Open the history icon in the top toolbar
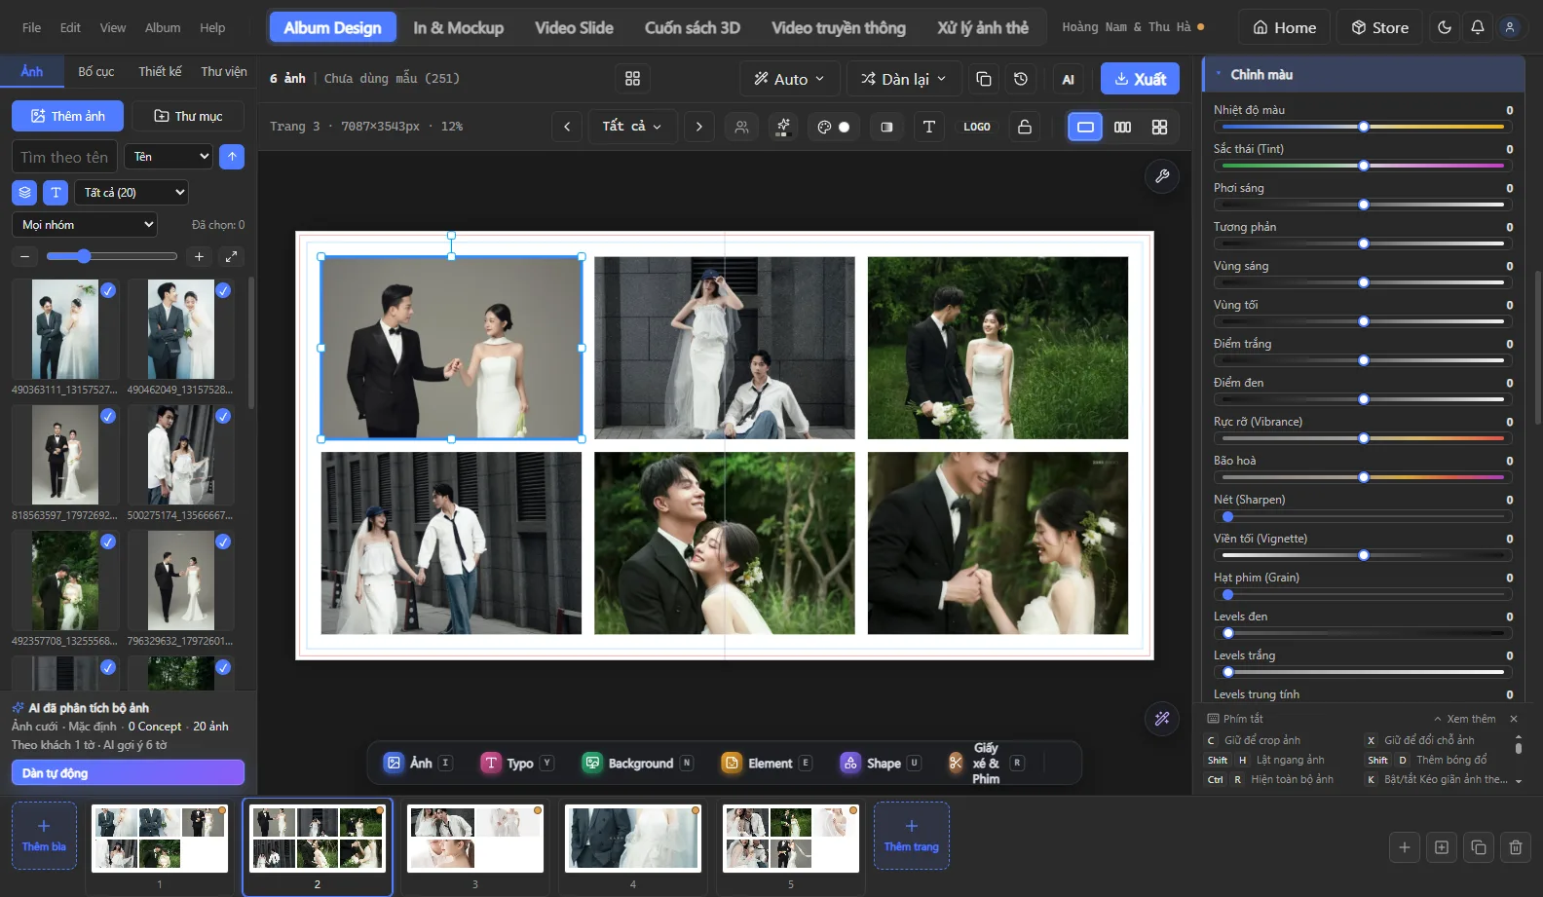The image size is (1543, 897). (x=1021, y=79)
